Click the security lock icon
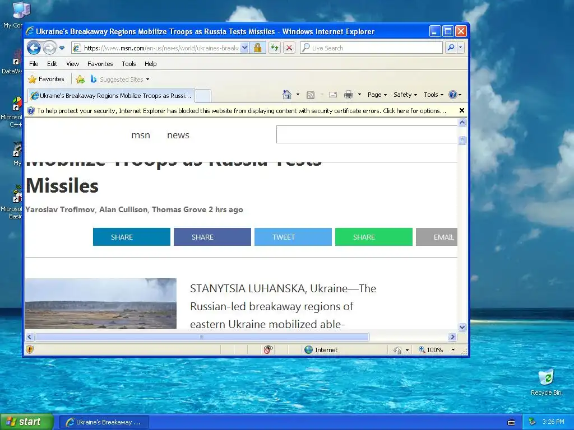The image size is (574, 430). click(258, 48)
